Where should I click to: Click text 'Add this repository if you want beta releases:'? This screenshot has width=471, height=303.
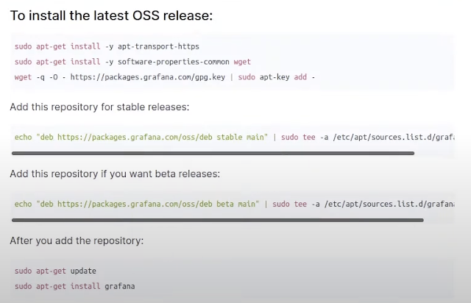115,174
